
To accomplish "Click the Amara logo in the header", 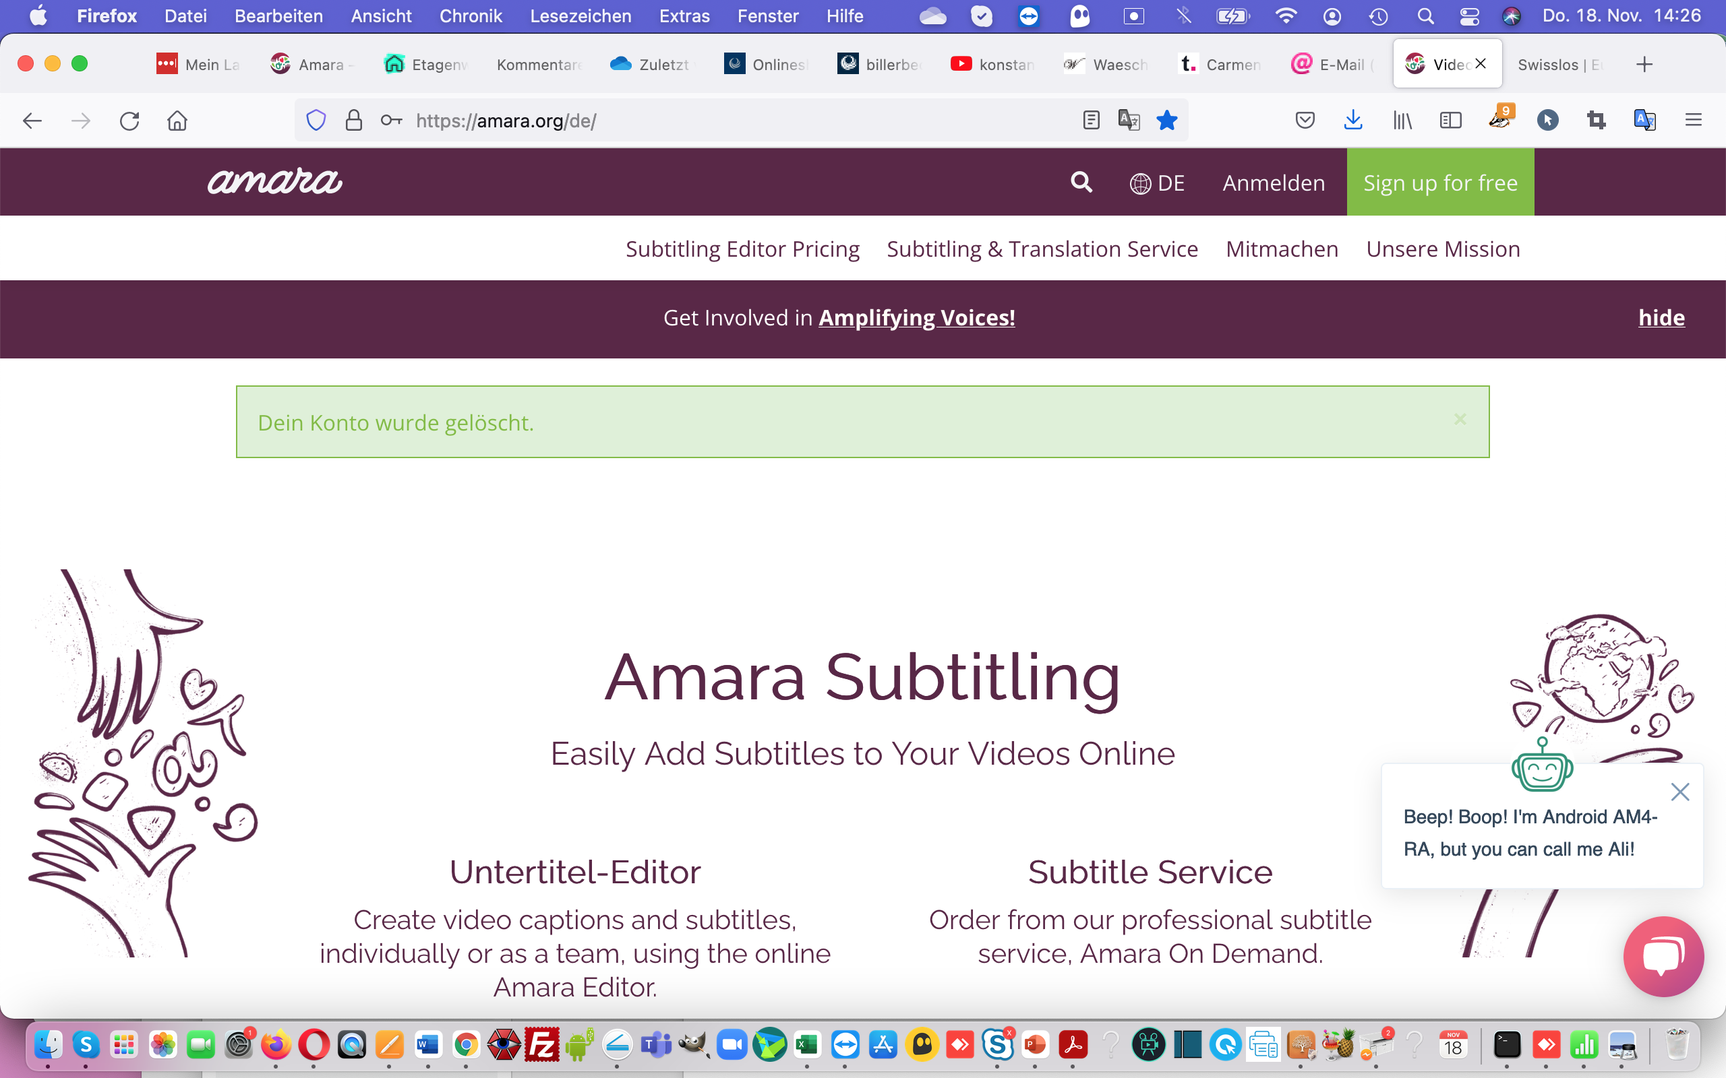I will [x=274, y=182].
